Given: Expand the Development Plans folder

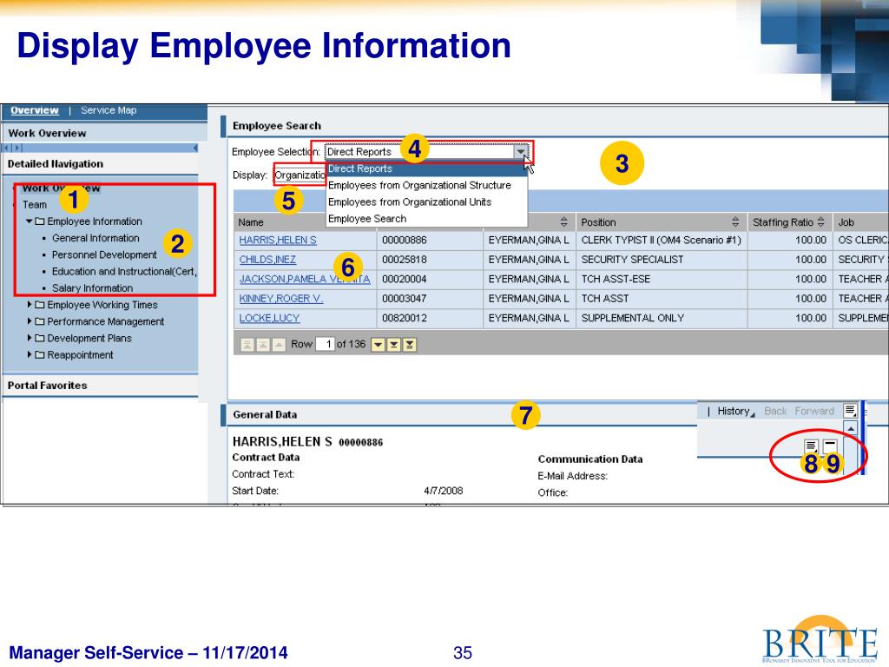Looking at the screenshot, I should [30, 338].
